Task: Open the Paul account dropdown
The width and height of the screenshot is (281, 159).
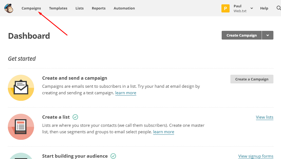Action: 252,8
